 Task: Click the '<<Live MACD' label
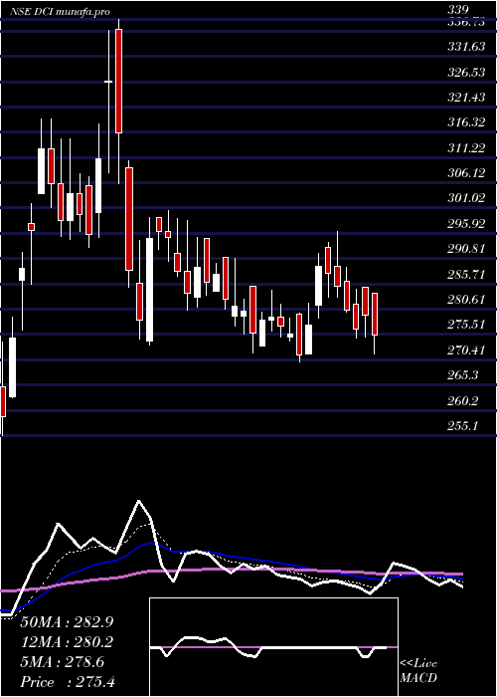(x=418, y=671)
